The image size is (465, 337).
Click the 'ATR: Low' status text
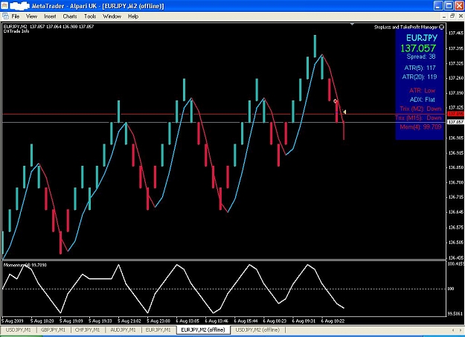click(422, 91)
